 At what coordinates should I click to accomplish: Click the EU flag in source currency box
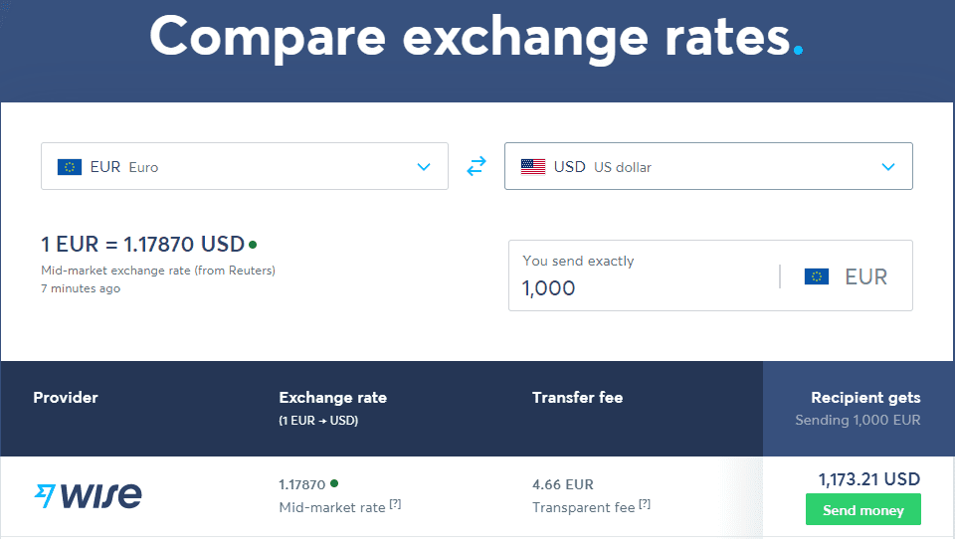(70, 167)
